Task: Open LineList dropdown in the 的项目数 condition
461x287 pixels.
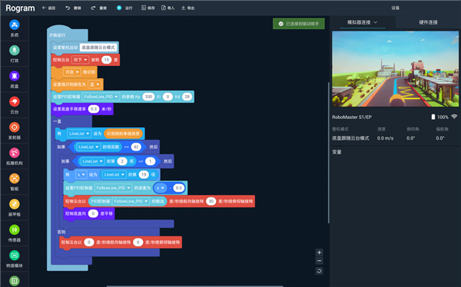Action: [x=88, y=147]
